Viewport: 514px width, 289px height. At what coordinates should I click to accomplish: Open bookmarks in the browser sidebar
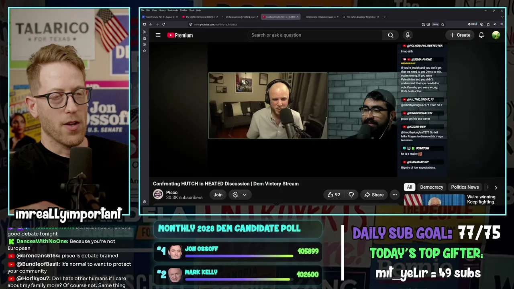pos(145,51)
